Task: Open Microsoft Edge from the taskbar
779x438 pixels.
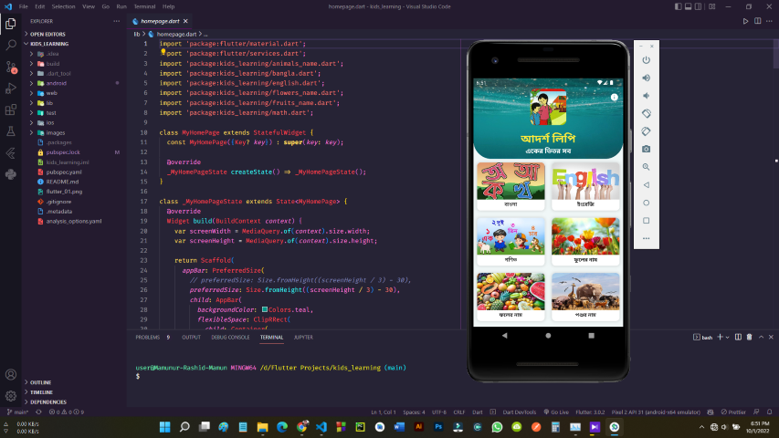Action: (282, 427)
